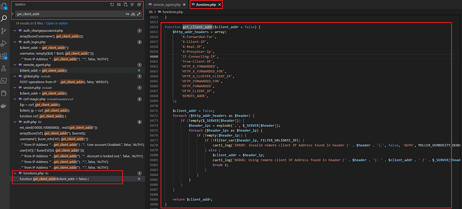Select the '$client_ip = csrf_get_client_addr()' match
The width and height of the screenshot is (462, 209).
pos(45,110)
